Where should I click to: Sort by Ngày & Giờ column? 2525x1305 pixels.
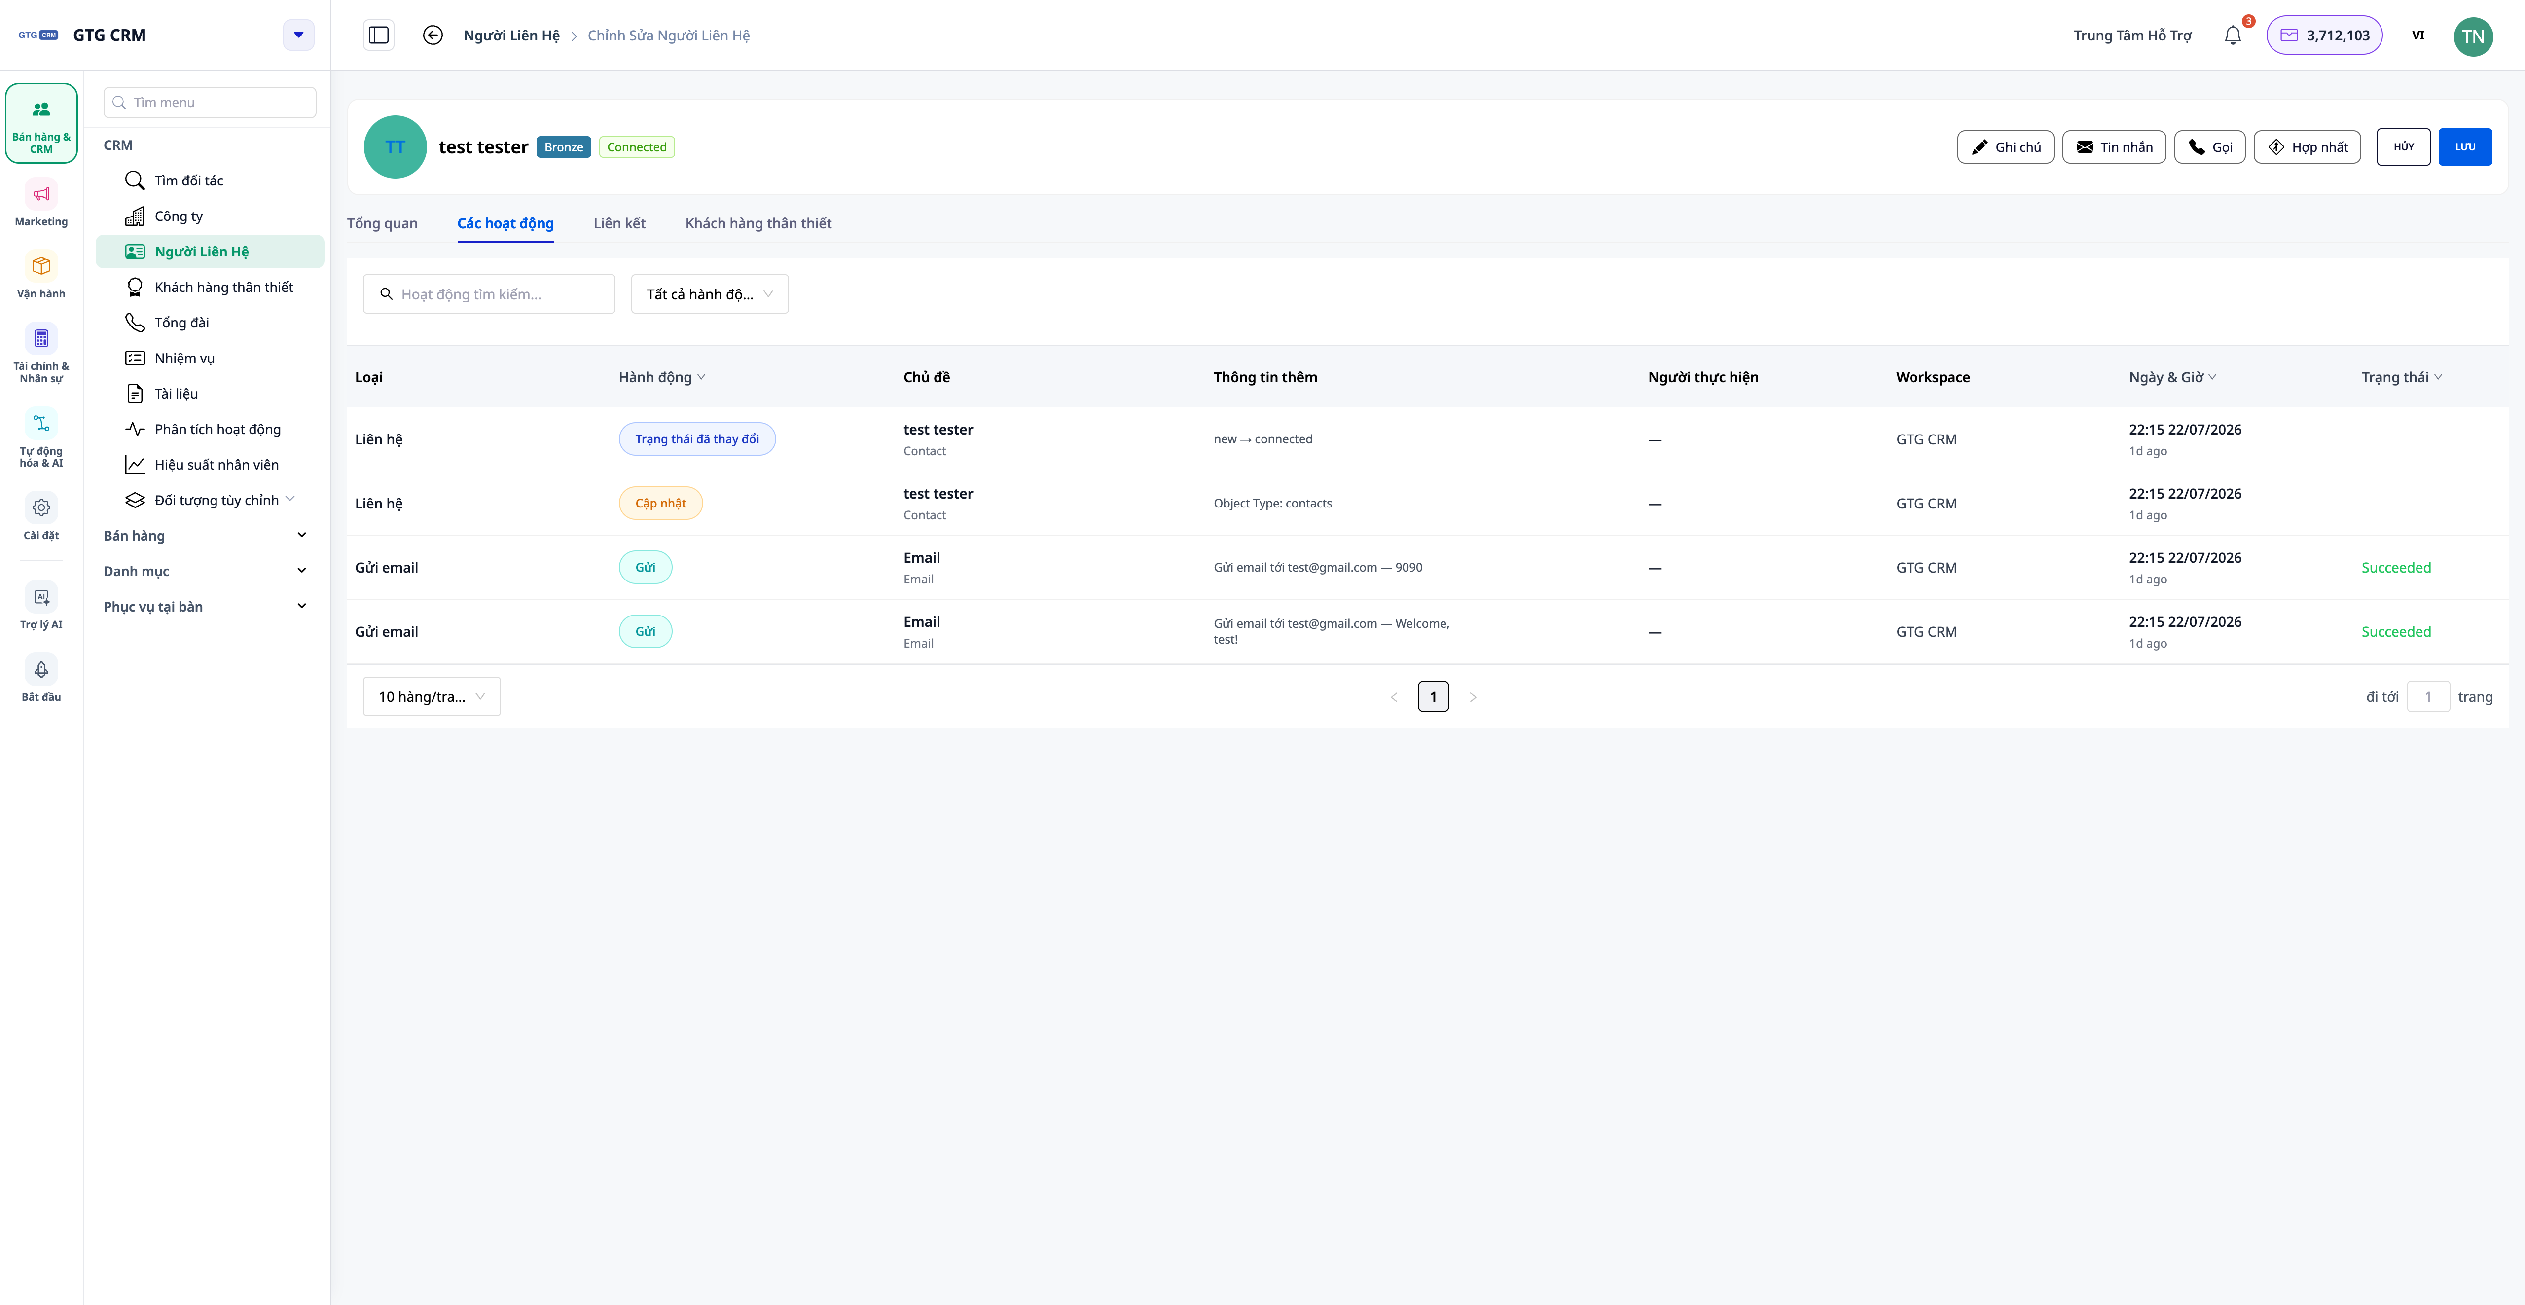(2172, 377)
